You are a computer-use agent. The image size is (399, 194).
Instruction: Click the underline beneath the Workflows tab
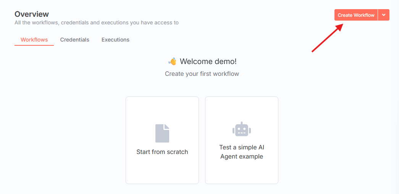tap(34, 45)
